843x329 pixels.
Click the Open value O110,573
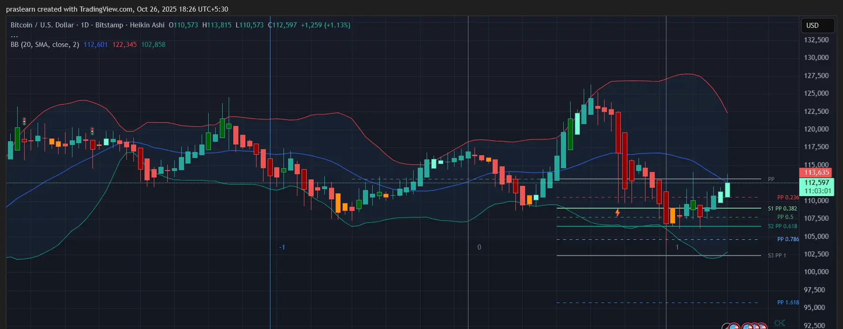click(x=183, y=25)
